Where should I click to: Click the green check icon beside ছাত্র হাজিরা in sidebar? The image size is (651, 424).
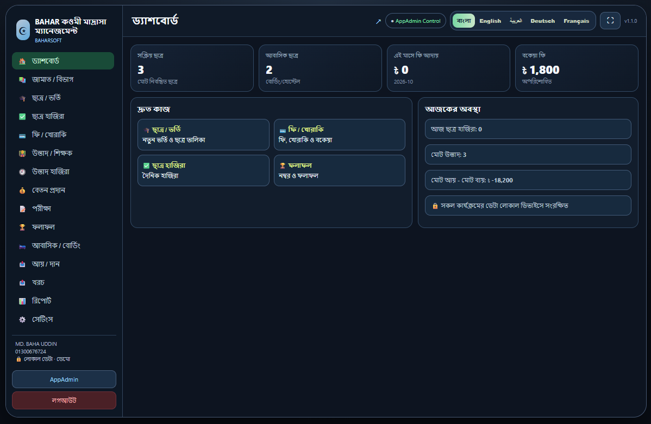point(22,117)
